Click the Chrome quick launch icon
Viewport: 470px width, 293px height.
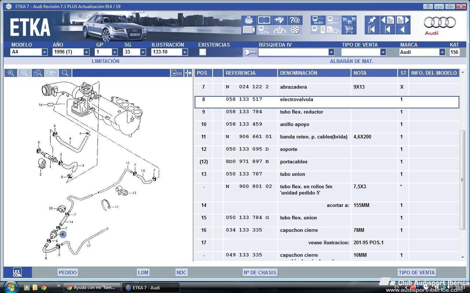(44, 288)
